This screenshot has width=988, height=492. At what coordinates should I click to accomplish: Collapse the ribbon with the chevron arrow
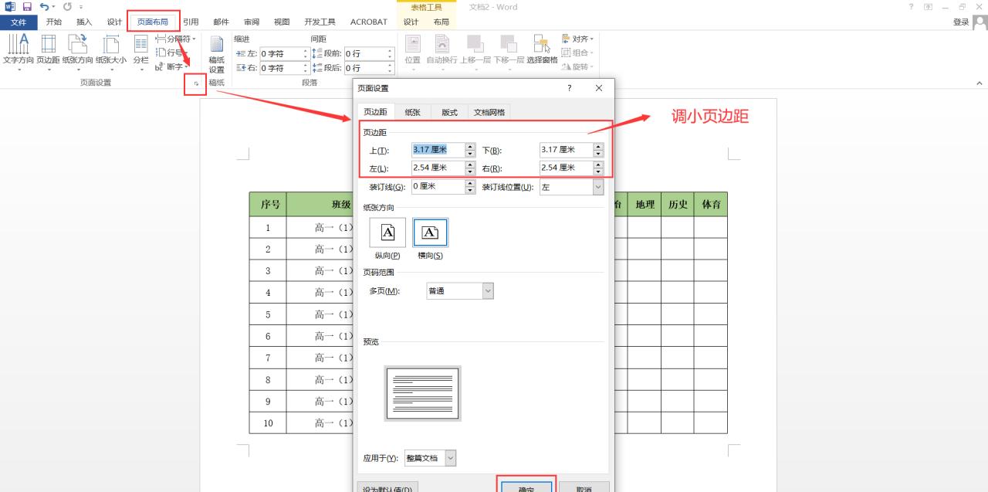coord(980,83)
